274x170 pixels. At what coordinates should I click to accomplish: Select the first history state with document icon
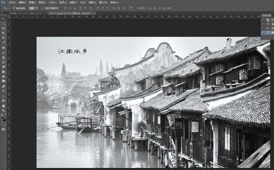268,20
